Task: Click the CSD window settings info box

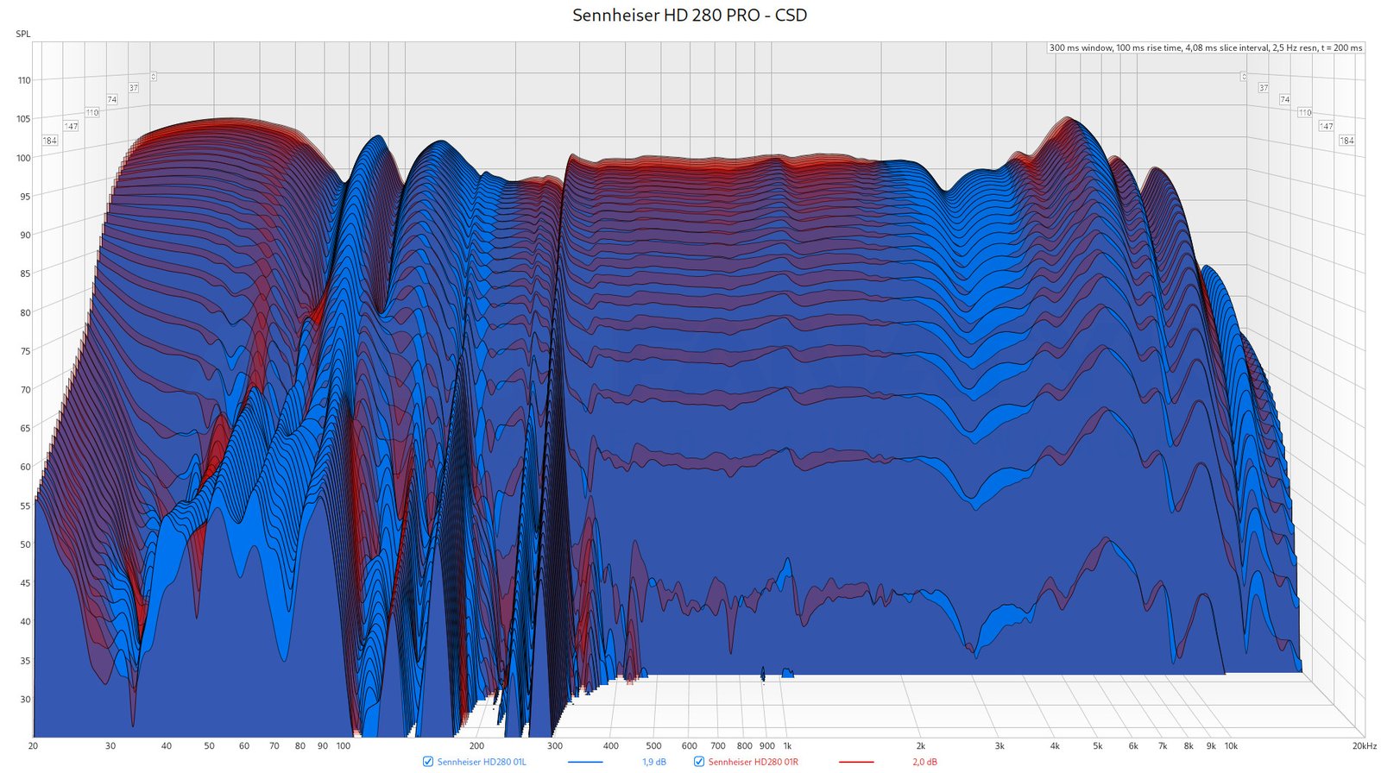Action: click(x=1205, y=47)
